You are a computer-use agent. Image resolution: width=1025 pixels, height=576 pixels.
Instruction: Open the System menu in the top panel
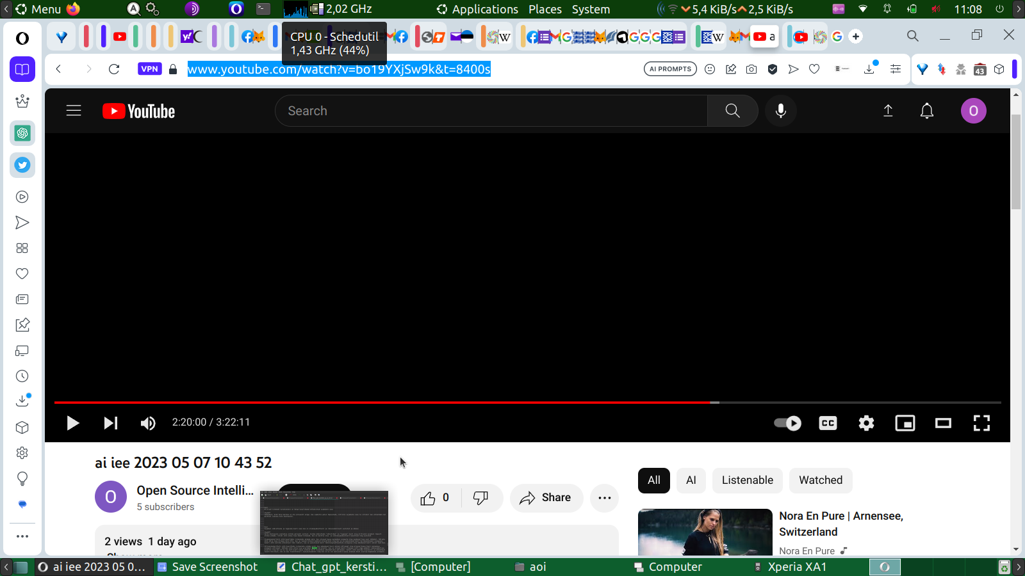pyautogui.click(x=591, y=9)
